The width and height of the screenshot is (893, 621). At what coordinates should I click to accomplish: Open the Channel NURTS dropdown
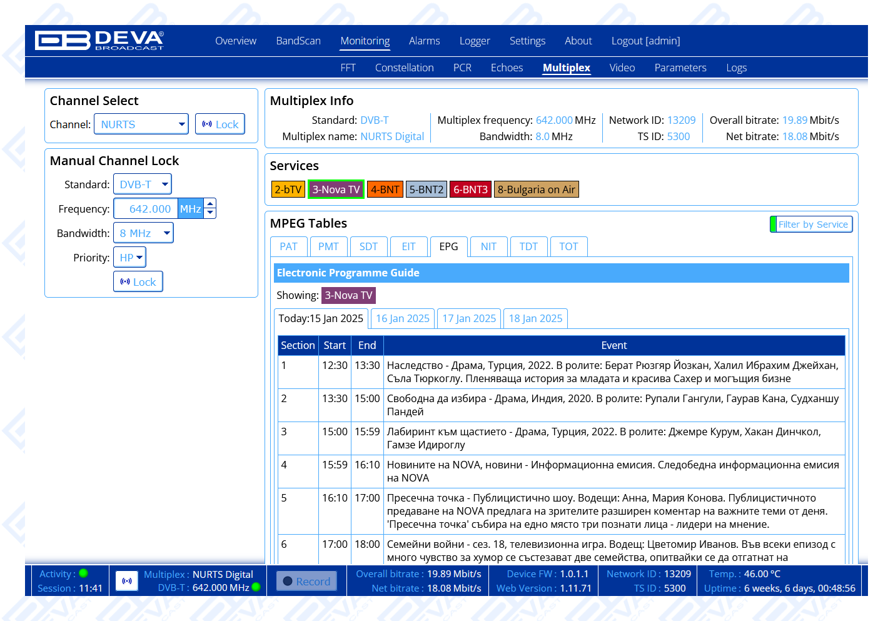click(141, 124)
